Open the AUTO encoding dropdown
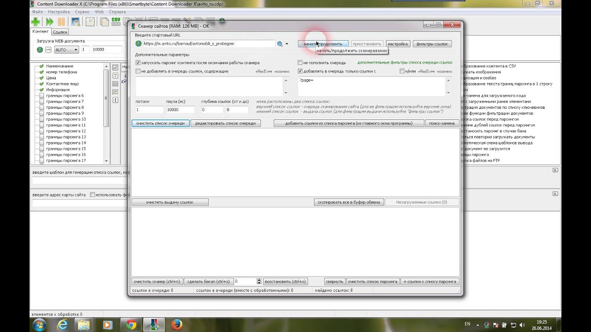This screenshot has height=332, width=591. [67, 49]
